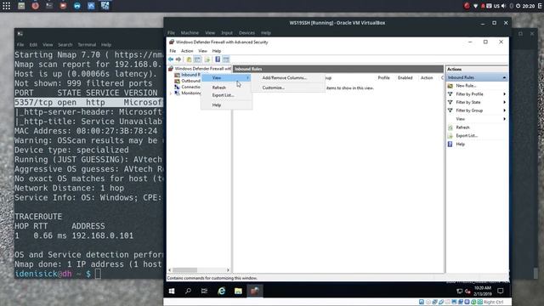Viewport: 544px width, 306px height.
Task: Click the Export List toolbar icon
Action: [x=207, y=59]
